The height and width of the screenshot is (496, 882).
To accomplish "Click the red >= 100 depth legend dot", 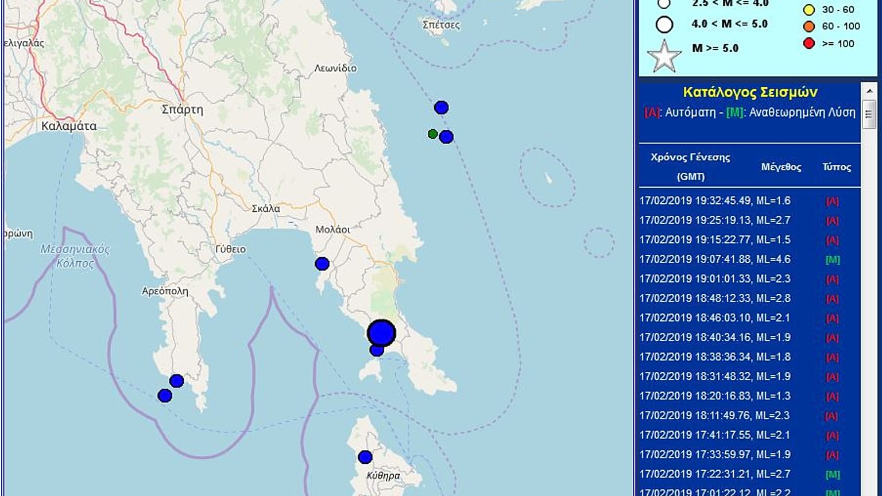I will [809, 44].
